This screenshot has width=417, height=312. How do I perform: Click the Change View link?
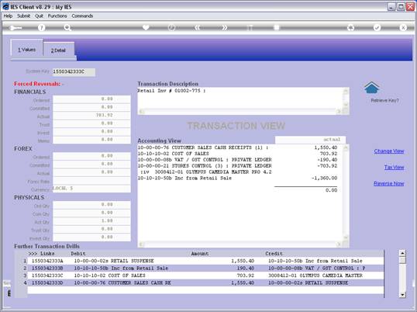point(389,151)
